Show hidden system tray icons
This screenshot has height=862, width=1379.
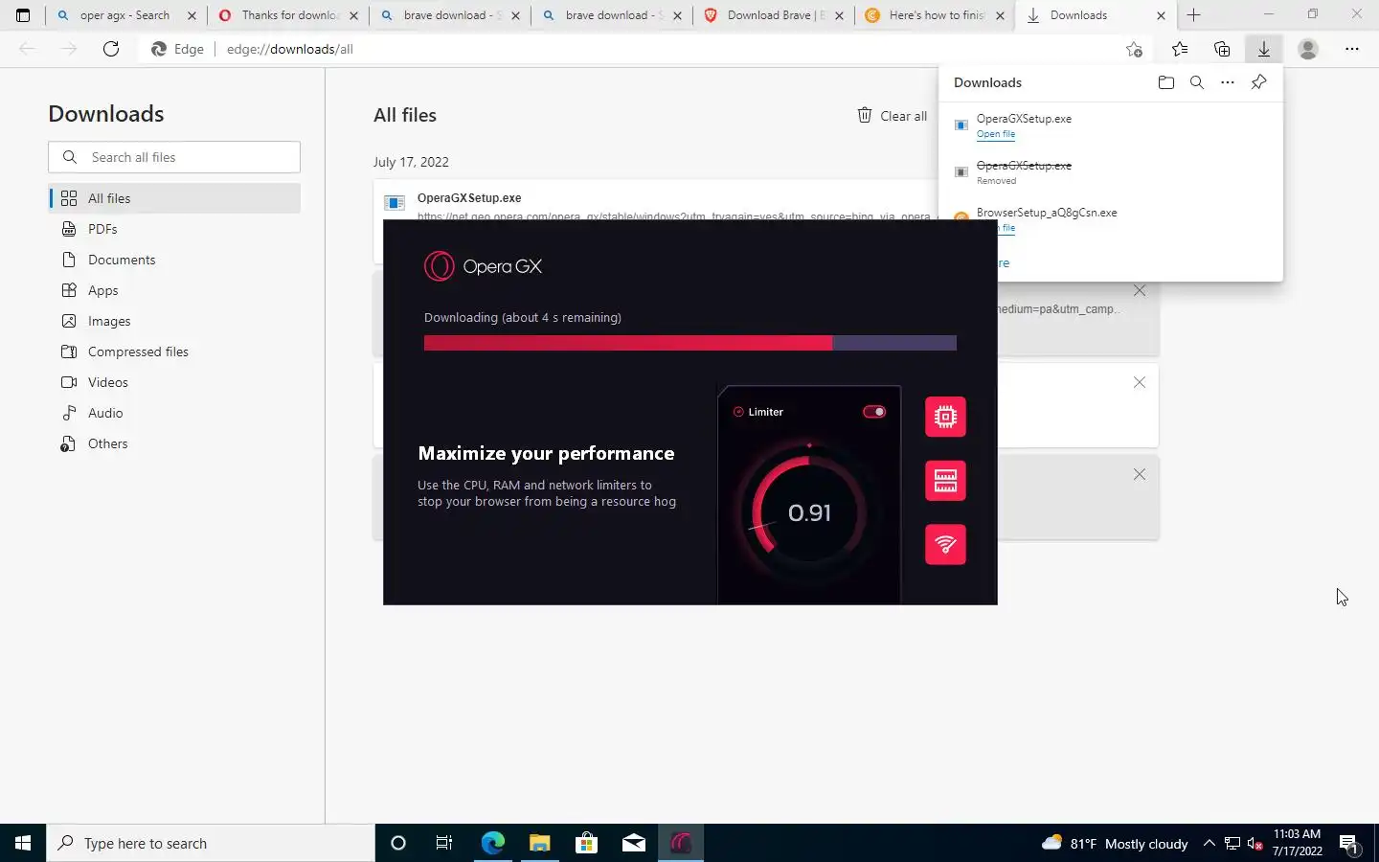pos(1209,843)
